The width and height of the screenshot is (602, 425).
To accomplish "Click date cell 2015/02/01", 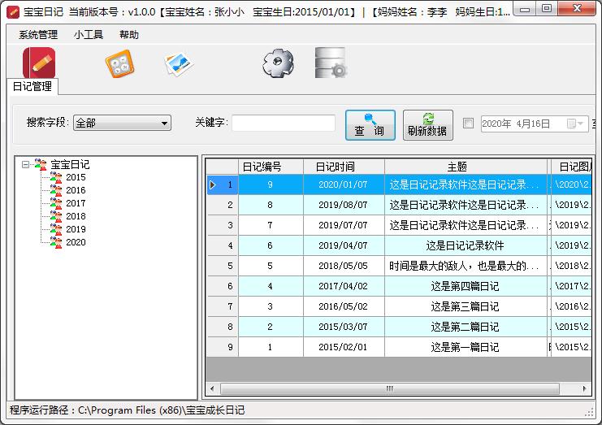I will pos(344,348).
